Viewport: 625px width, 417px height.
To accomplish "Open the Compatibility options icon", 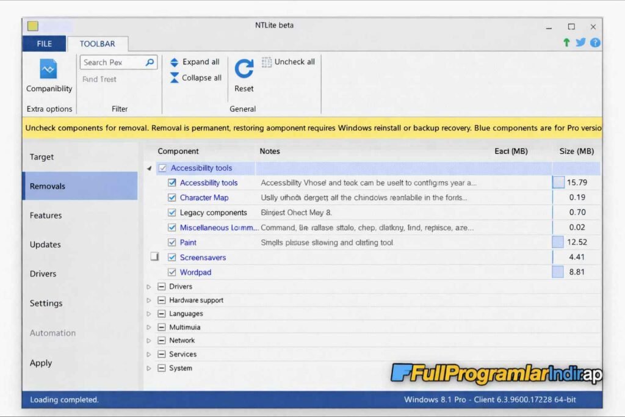I will (48, 68).
